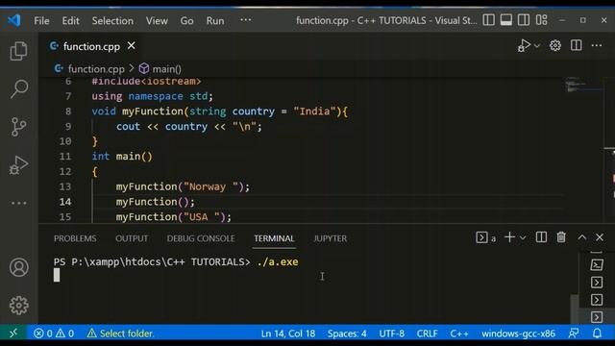Click the 'Select folder.' status item
This screenshot has width=615, height=346.
120,334
